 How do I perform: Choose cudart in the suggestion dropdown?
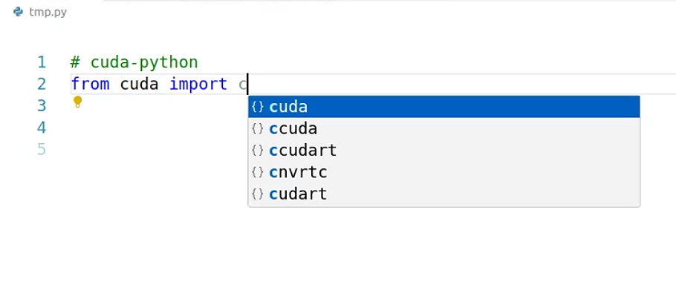(444, 194)
